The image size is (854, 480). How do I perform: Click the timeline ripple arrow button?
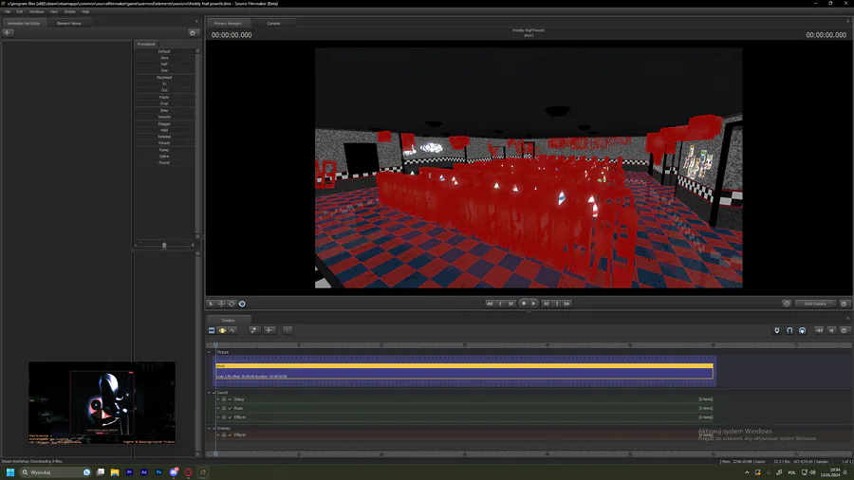coord(819,330)
